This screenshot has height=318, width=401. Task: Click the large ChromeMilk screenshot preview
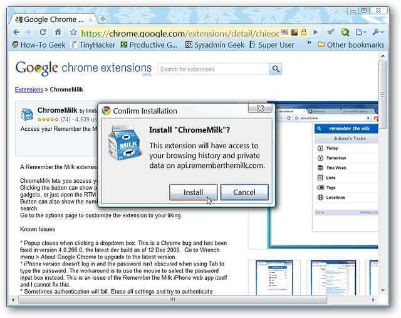[x=323, y=175]
